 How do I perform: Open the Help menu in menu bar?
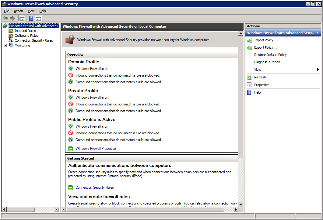[x=42, y=11]
